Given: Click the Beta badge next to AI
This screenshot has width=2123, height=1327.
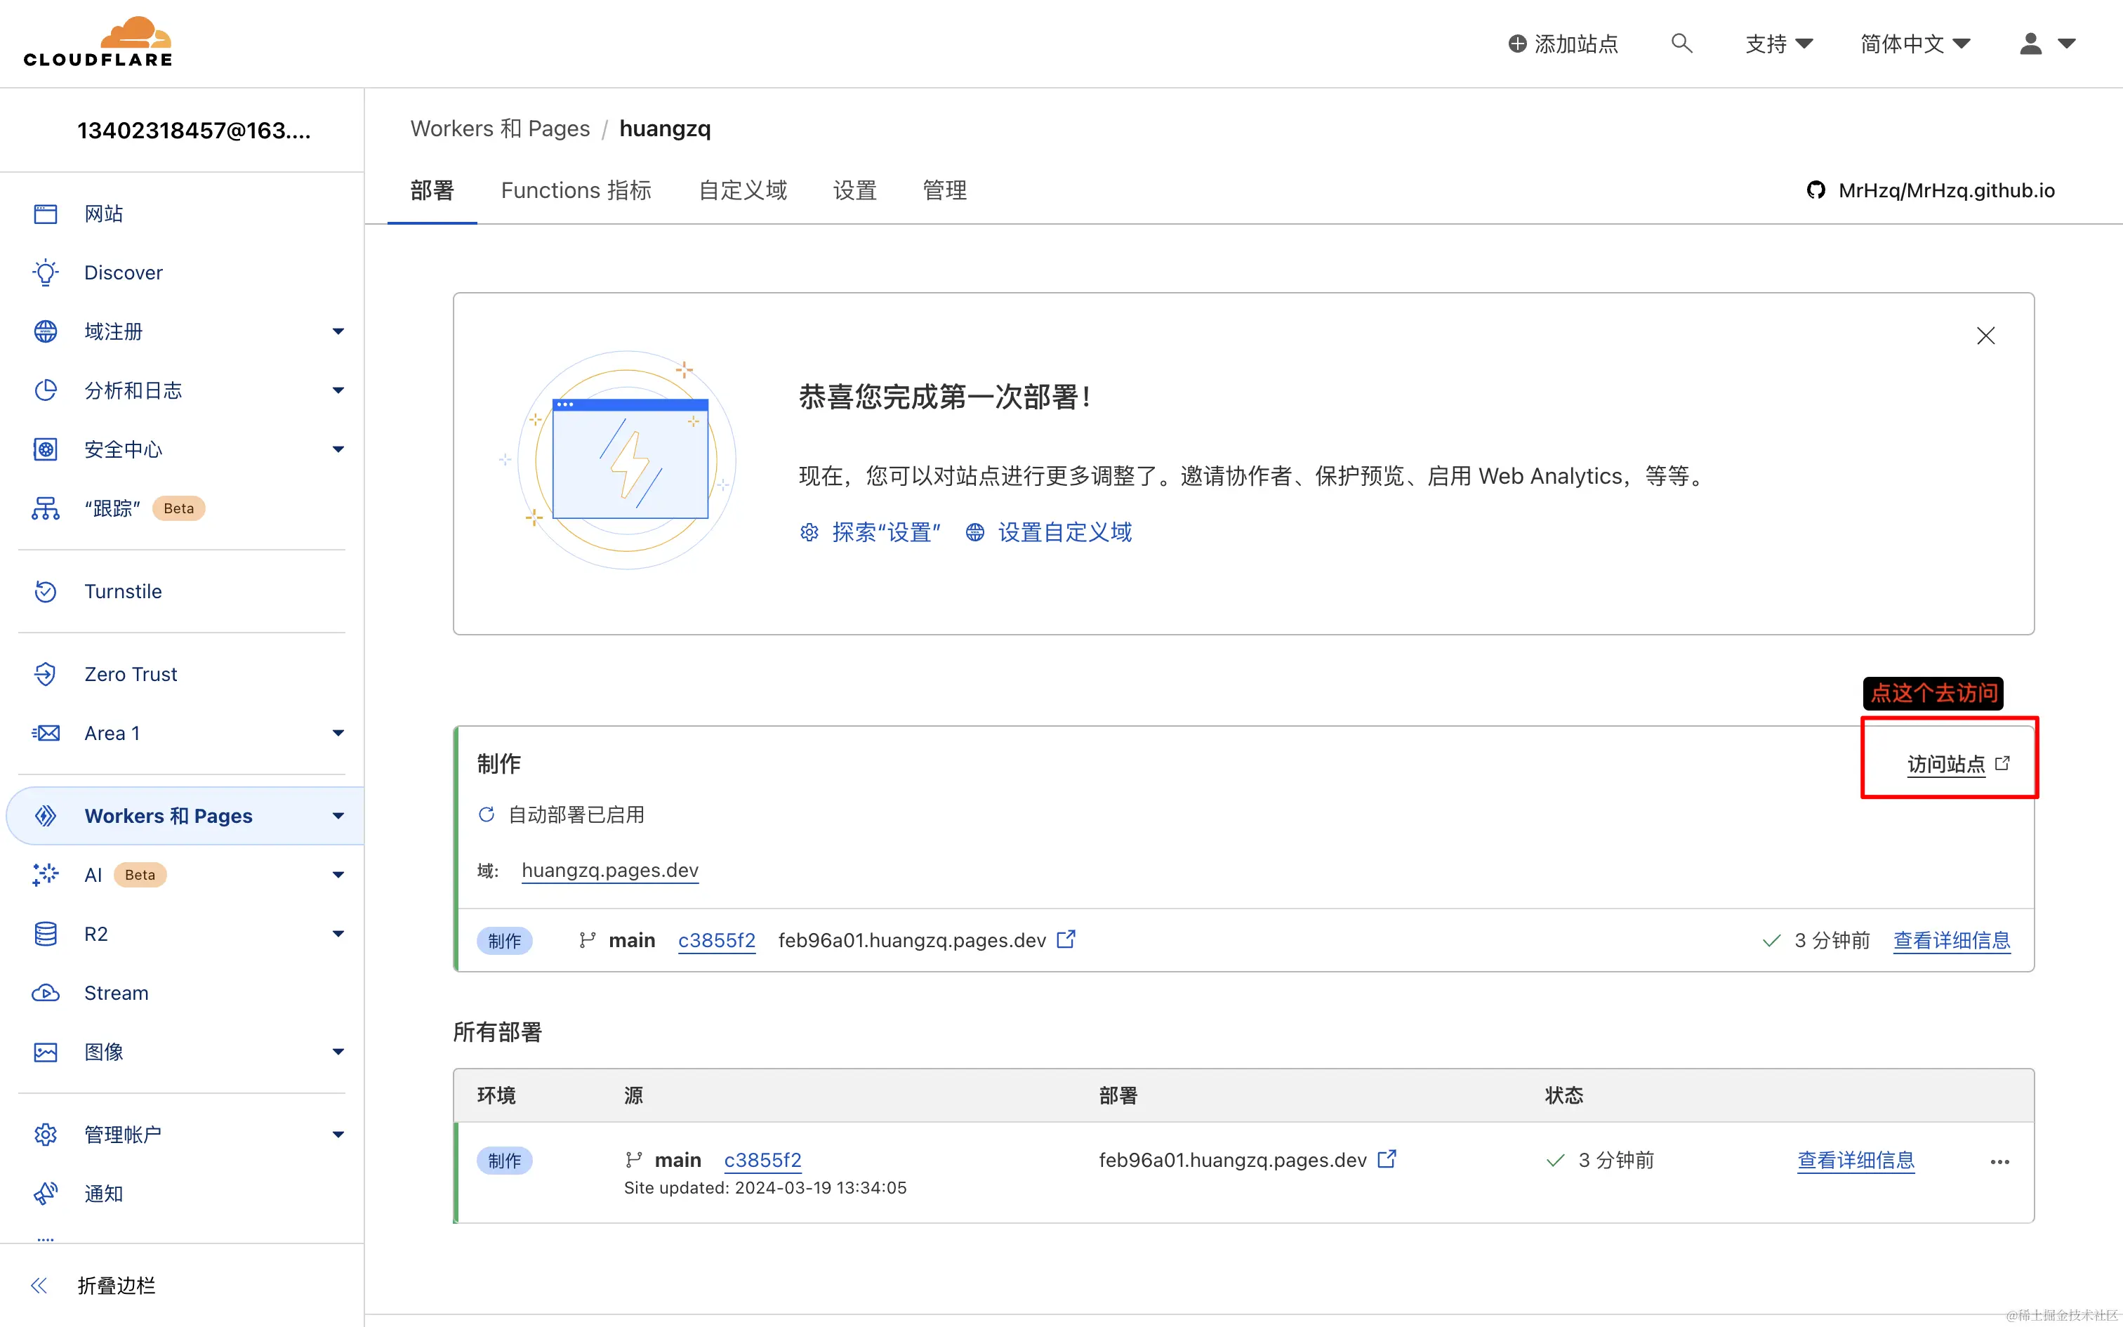Looking at the screenshot, I should click(140, 874).
